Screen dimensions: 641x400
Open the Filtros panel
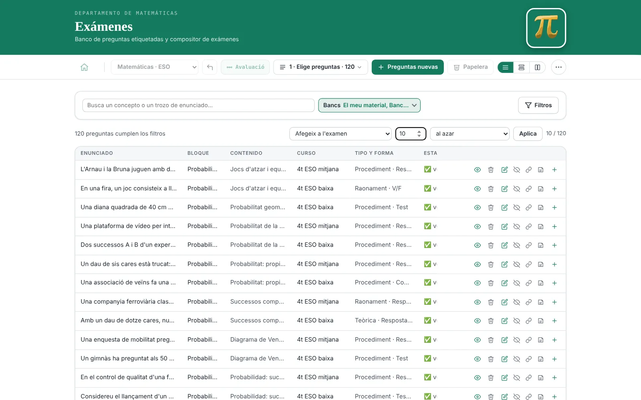(538, 105)
